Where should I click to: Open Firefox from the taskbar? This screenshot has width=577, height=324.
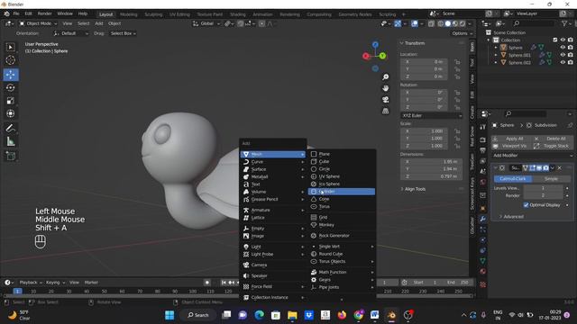[x=342, y=315]
